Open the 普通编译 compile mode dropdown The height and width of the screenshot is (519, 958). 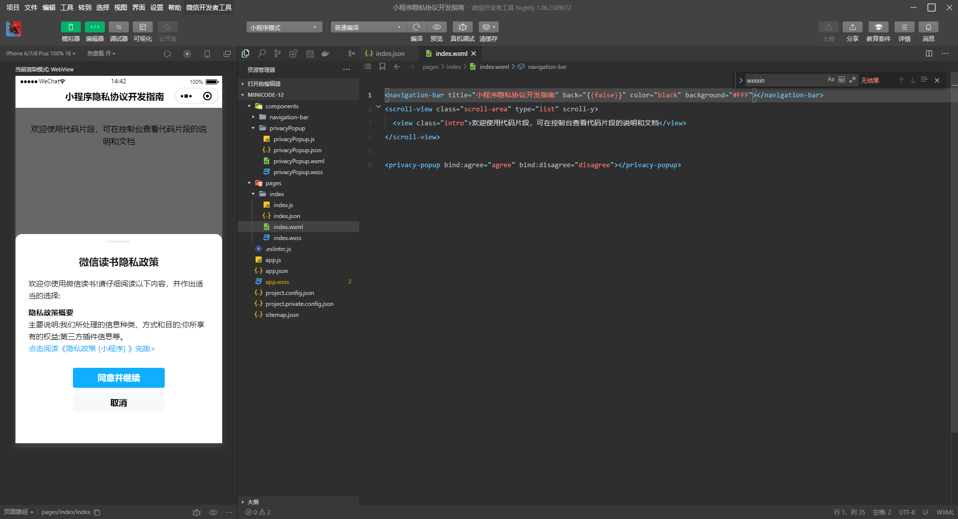coord(368,27)
